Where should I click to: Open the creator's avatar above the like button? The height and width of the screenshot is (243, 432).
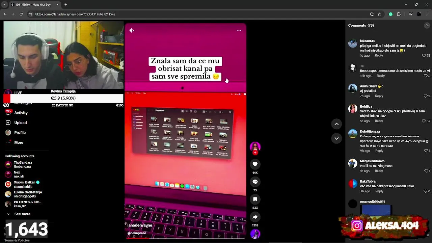pyautogui.click(x=255, y=147)
